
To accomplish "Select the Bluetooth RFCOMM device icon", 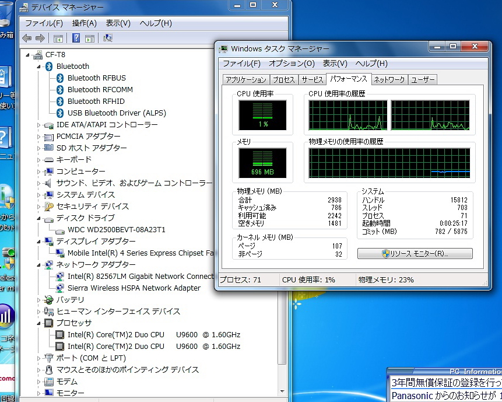I will tap(60, 90).
